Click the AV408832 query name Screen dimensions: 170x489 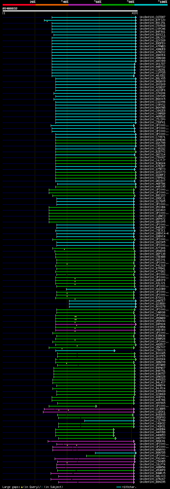pos(10,9)
